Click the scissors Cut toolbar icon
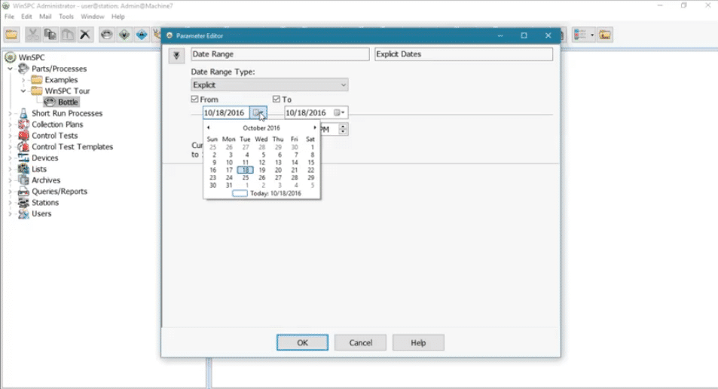718x389 pixels. pyautogui.click(x=33, y=35)
